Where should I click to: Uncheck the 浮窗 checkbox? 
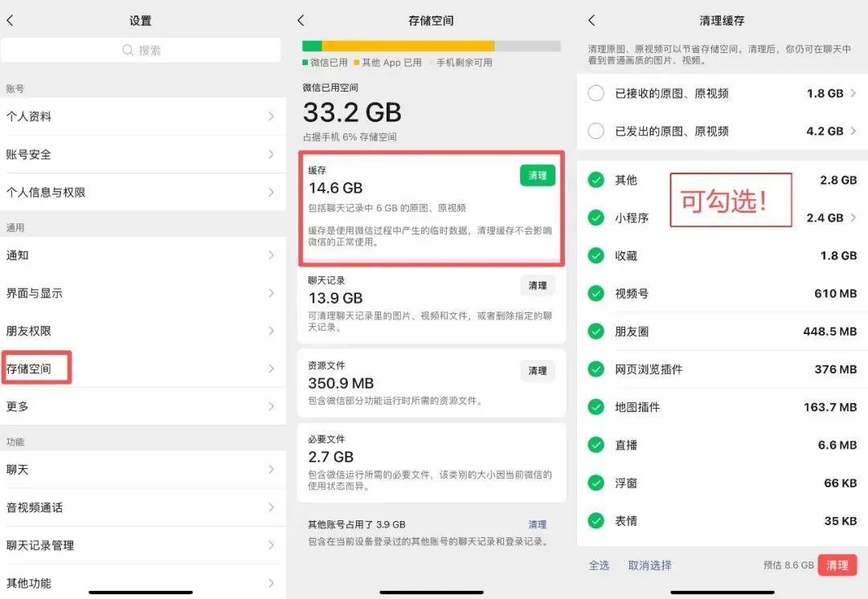[596, 483]
